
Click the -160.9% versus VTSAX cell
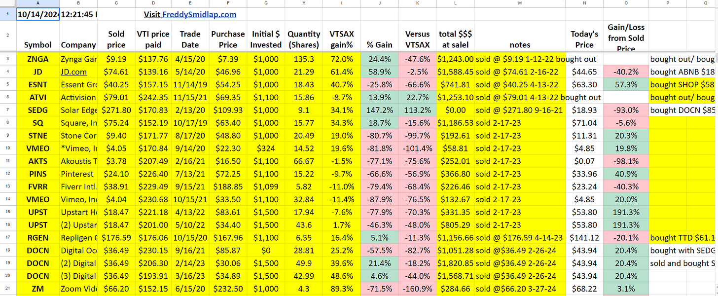pyautogui.click(x=417, y=289)
